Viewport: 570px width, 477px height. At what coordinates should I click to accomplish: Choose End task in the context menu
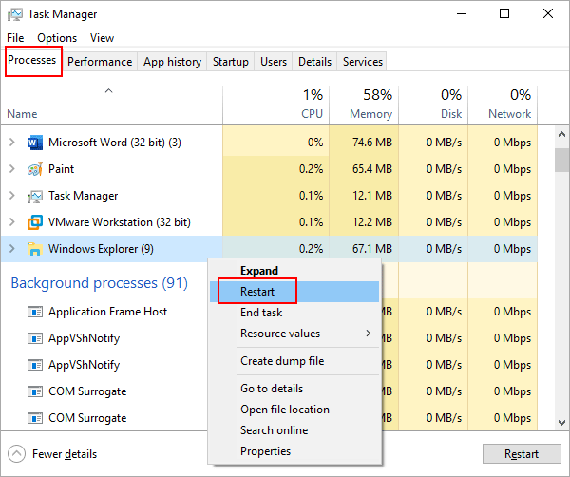294,313
